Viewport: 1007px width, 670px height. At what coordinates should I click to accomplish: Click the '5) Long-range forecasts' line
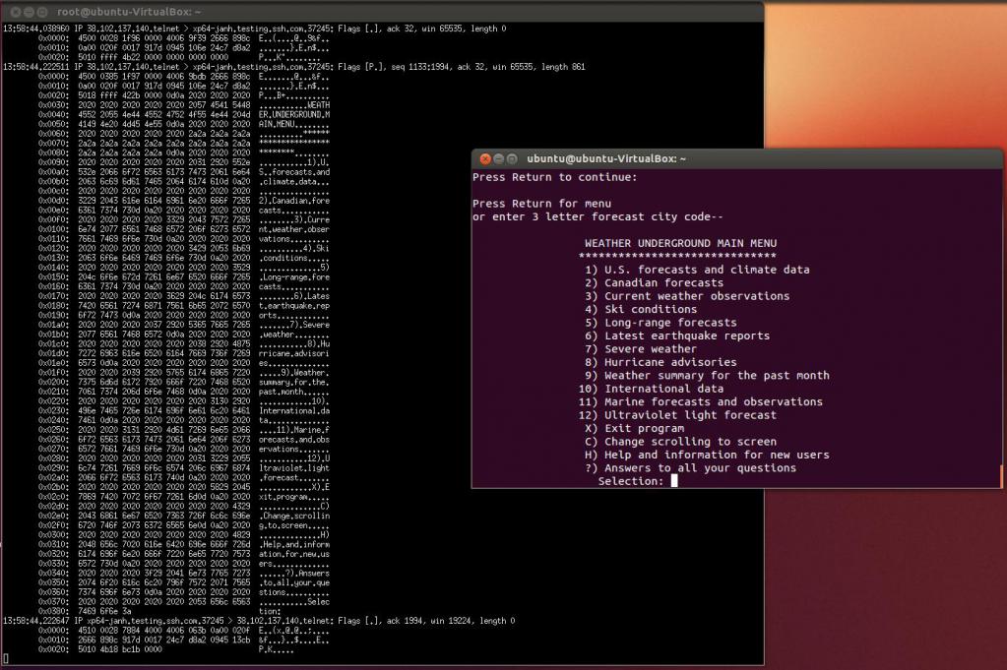click(x=661, y=322)
